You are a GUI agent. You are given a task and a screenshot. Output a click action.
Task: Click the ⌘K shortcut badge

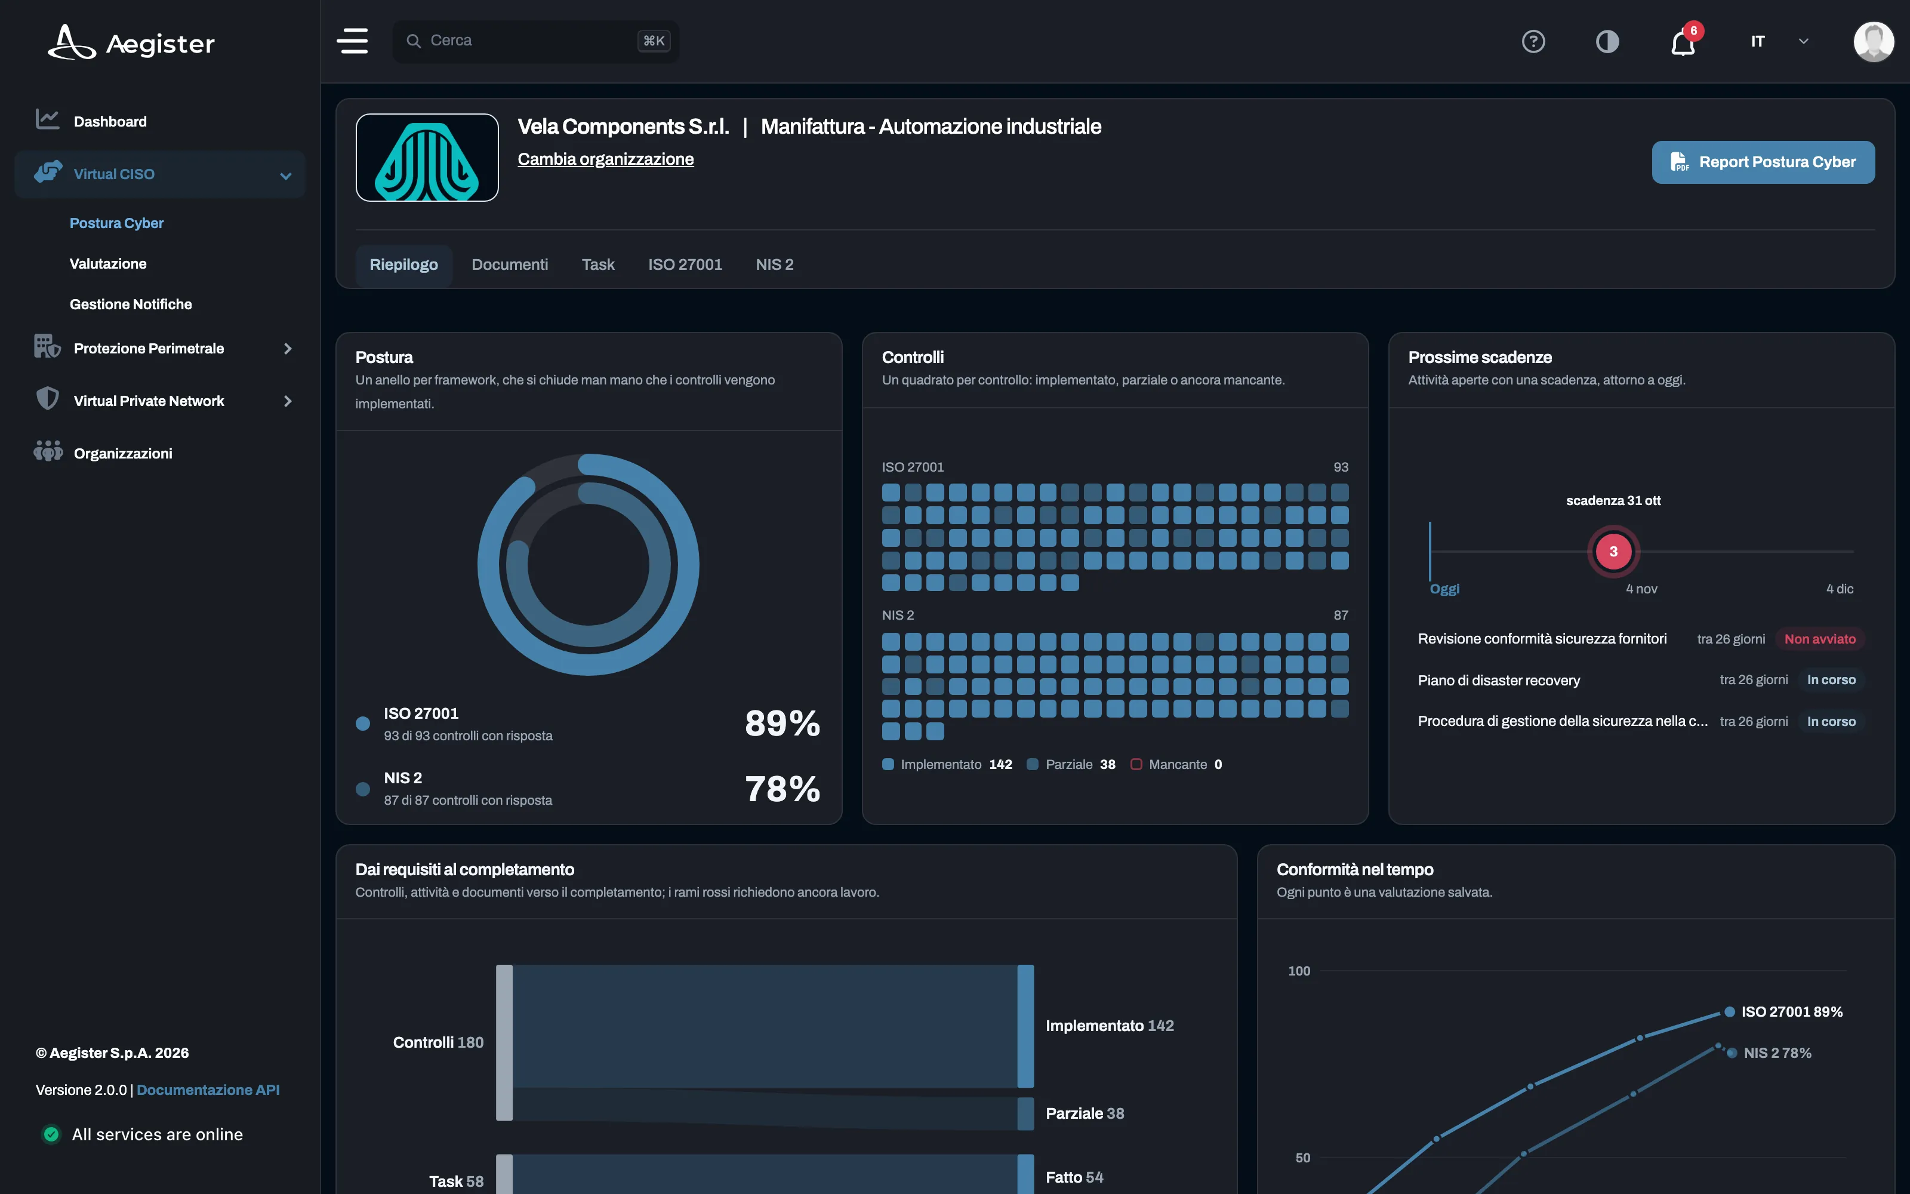click(x=654, y=40)
